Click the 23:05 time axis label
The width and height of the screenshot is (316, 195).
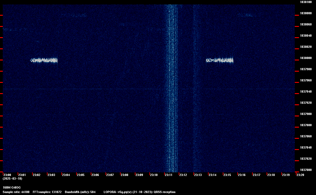tap(81, 175)
